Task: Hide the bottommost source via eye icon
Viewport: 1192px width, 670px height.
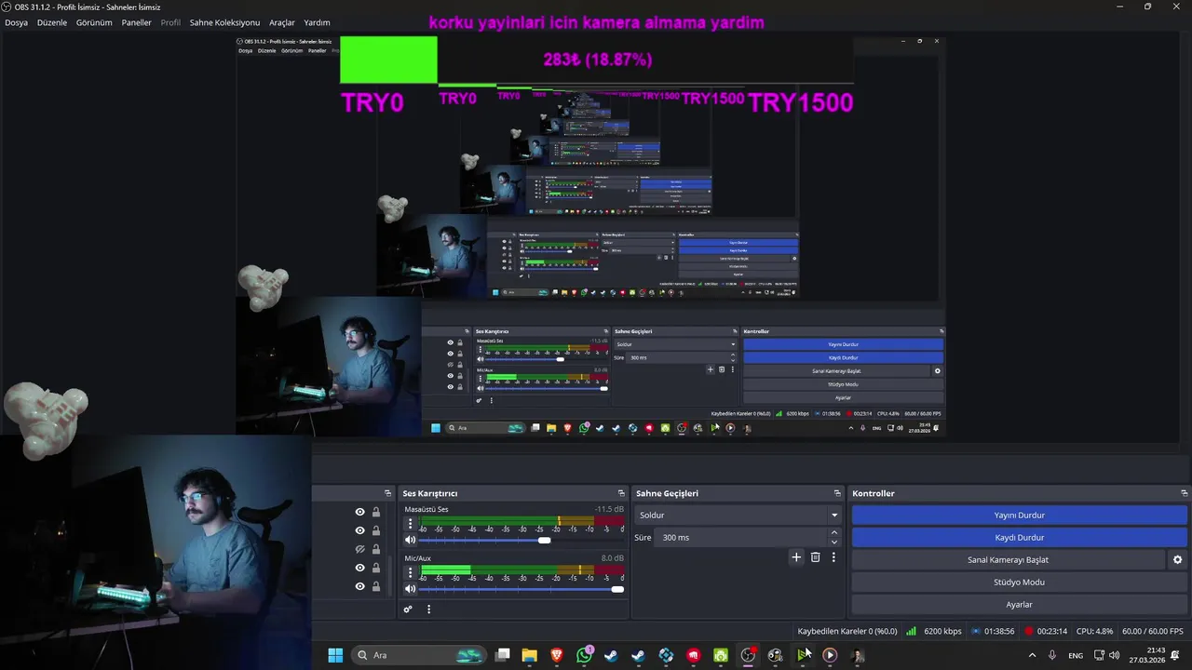Action: click(x=359, y=586)
